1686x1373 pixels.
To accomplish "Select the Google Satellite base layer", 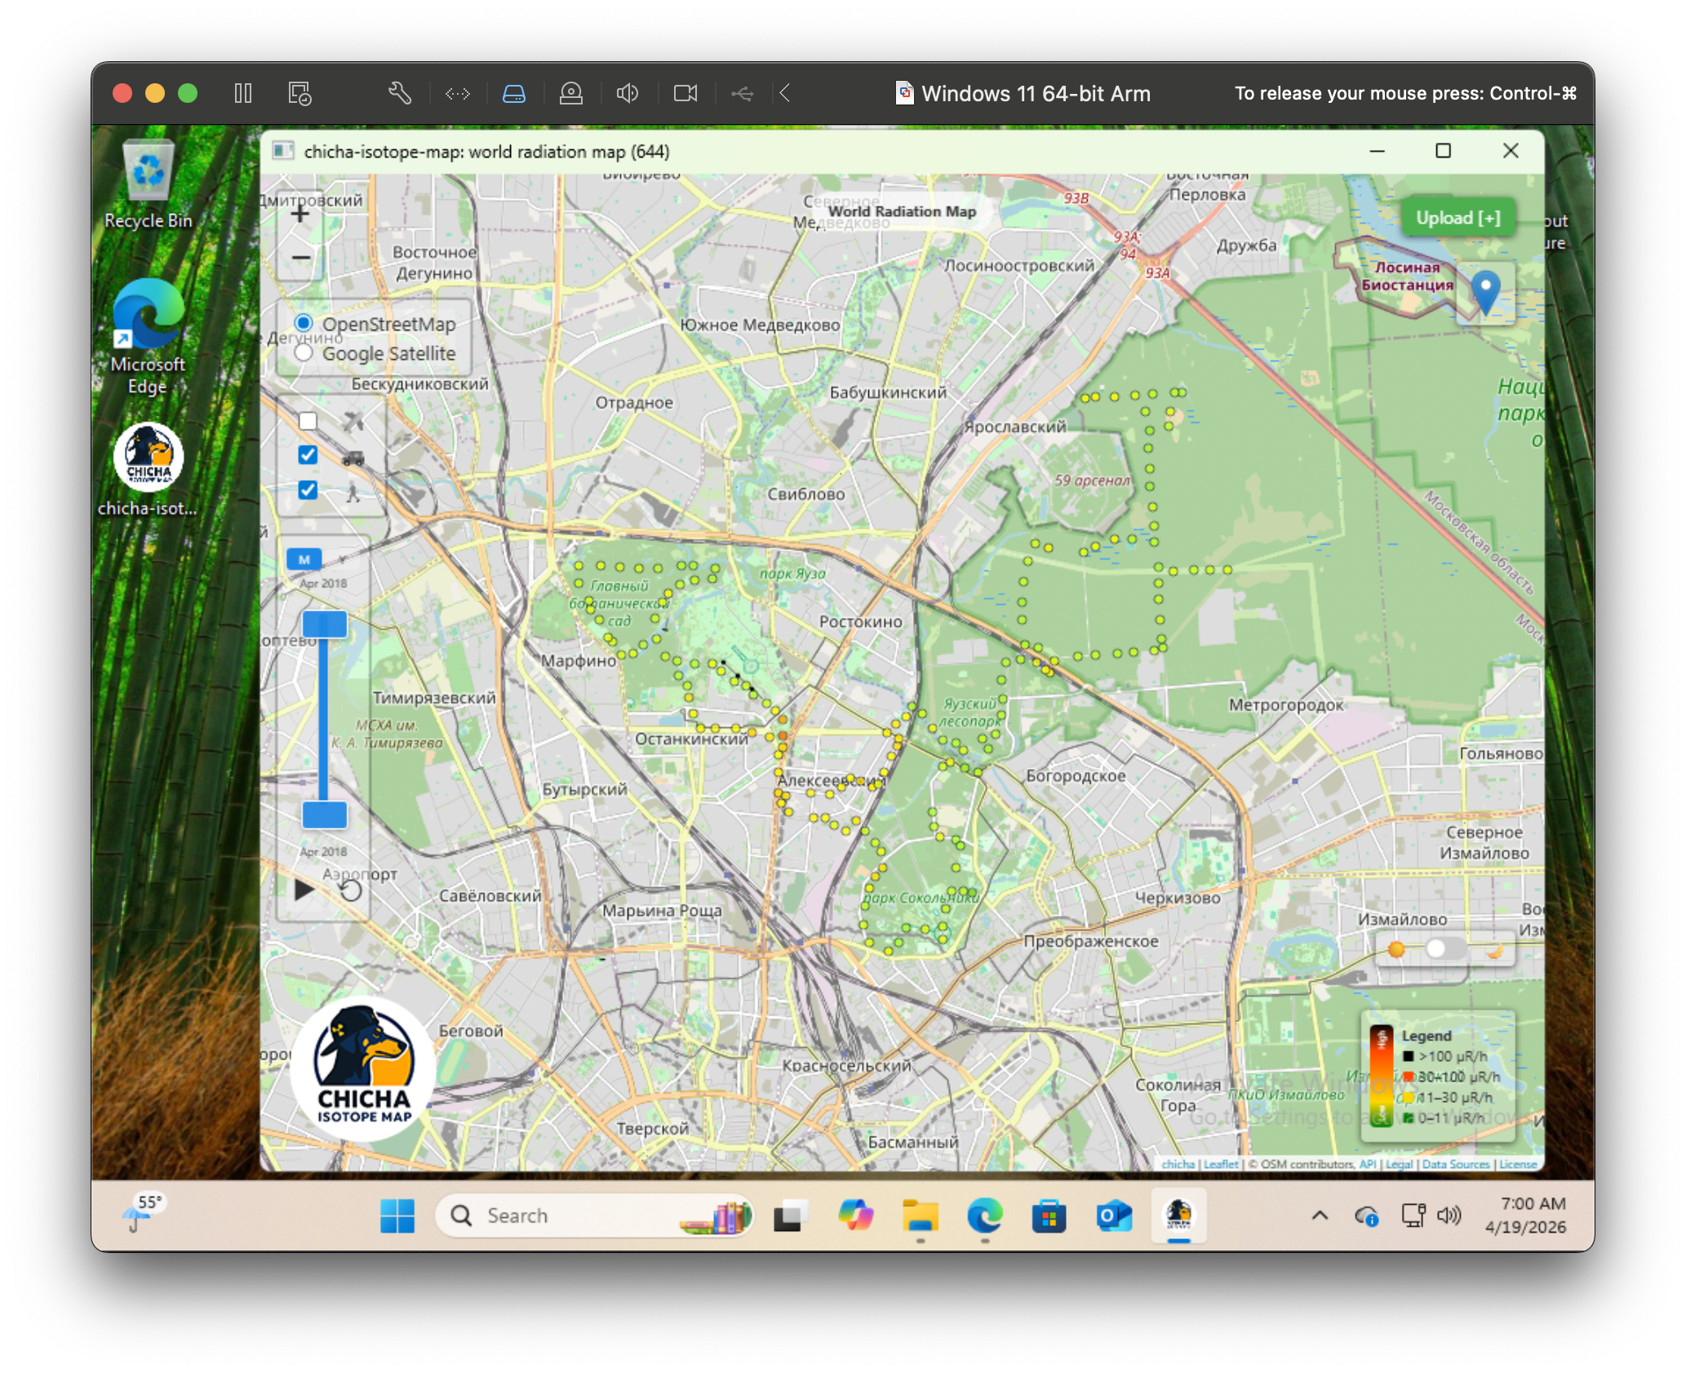I will tap(304, 353).
